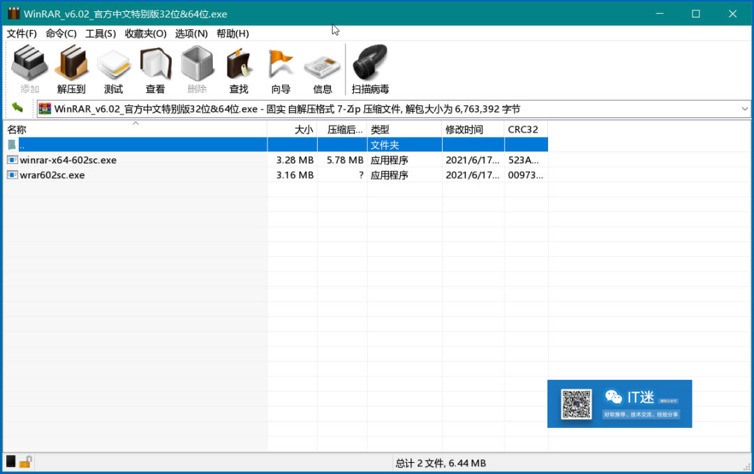This screenshot has height=474, width=754.
Task: Click the Add (添加) toolbar icon
Action: 29,68
